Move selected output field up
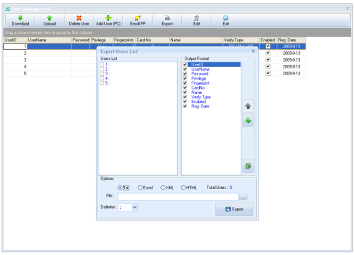The height and width of the screenshot is (255, 355). coord(248,106)
